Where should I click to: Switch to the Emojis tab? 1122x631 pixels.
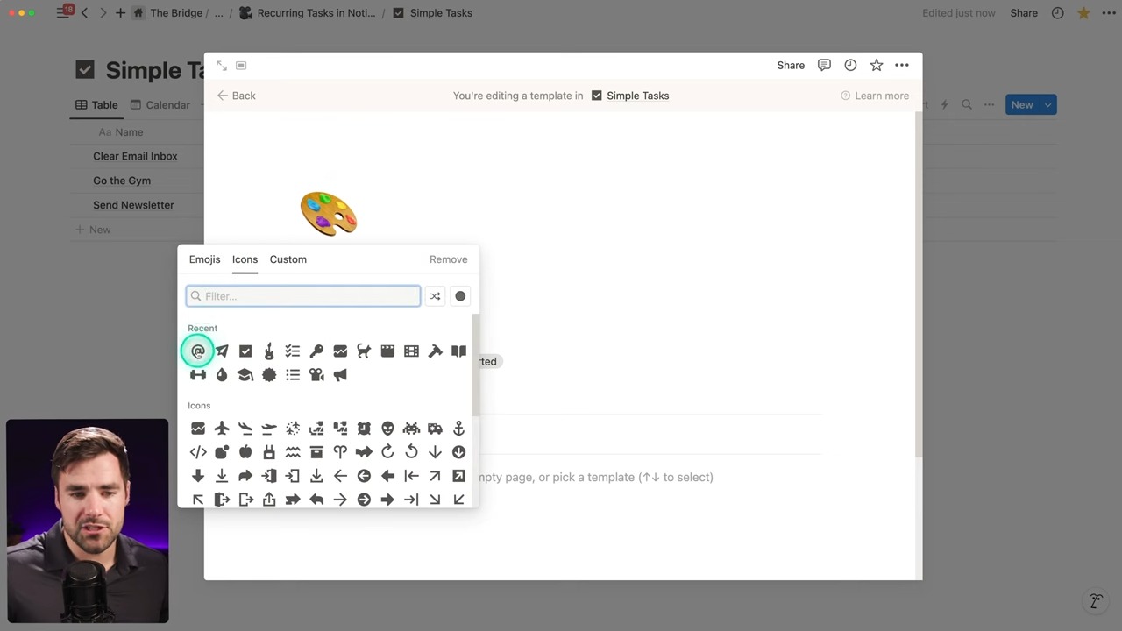pyautogui.click(x=204, y=259)
